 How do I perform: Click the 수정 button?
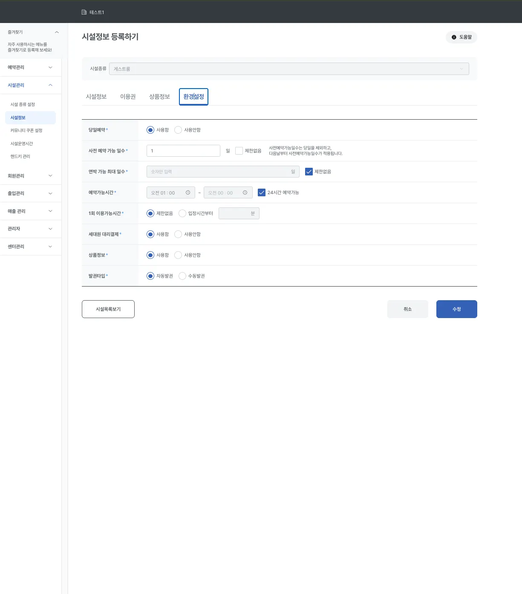pos(457,309)
